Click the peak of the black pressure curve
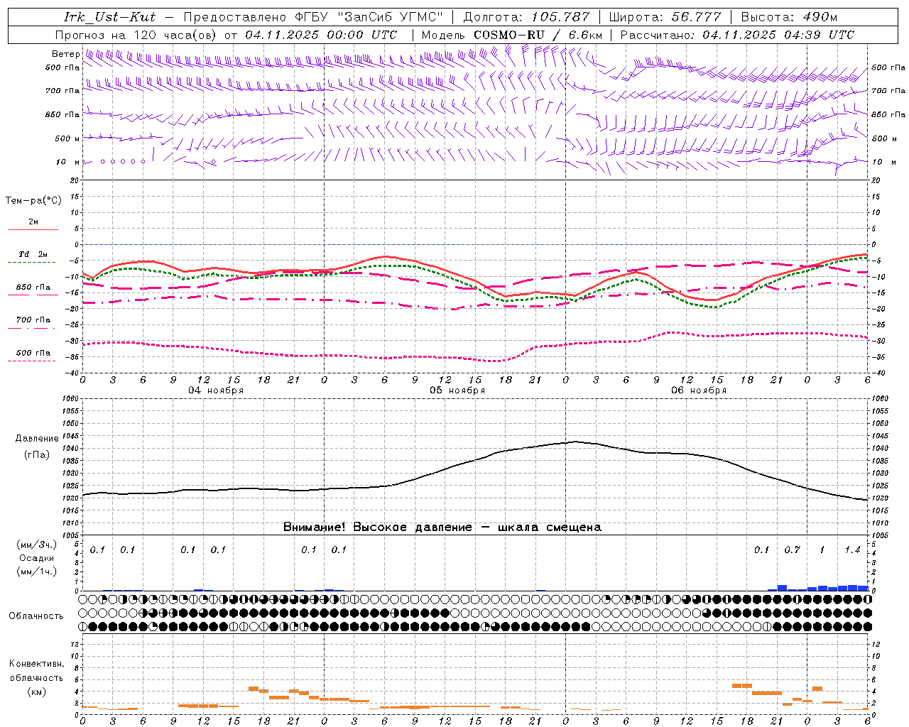Screen dimensions: 909x727 [x=575, y=442]
